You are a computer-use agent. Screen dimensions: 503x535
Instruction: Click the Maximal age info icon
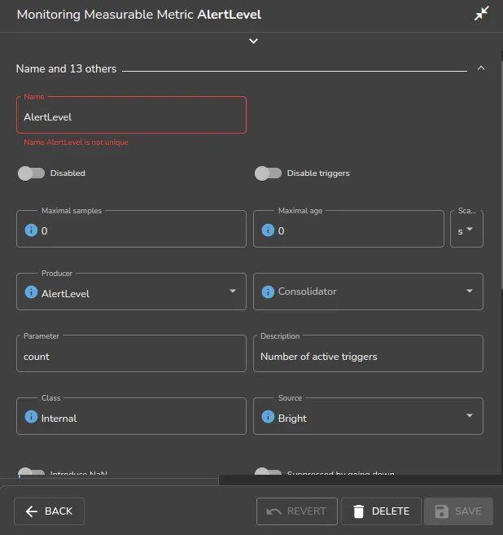pyautogui.click(x=268, y=230)
